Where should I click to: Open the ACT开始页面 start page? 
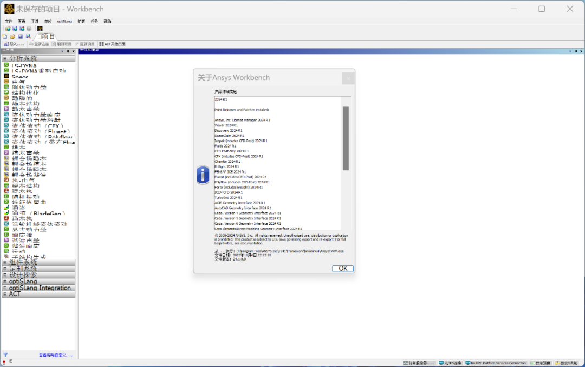(x=112, y=44)
